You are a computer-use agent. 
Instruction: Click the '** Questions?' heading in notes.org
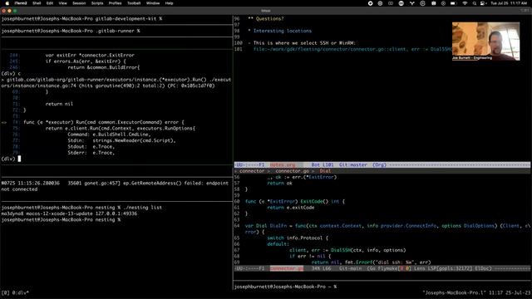pyautogui.click(x=266, y=18)
